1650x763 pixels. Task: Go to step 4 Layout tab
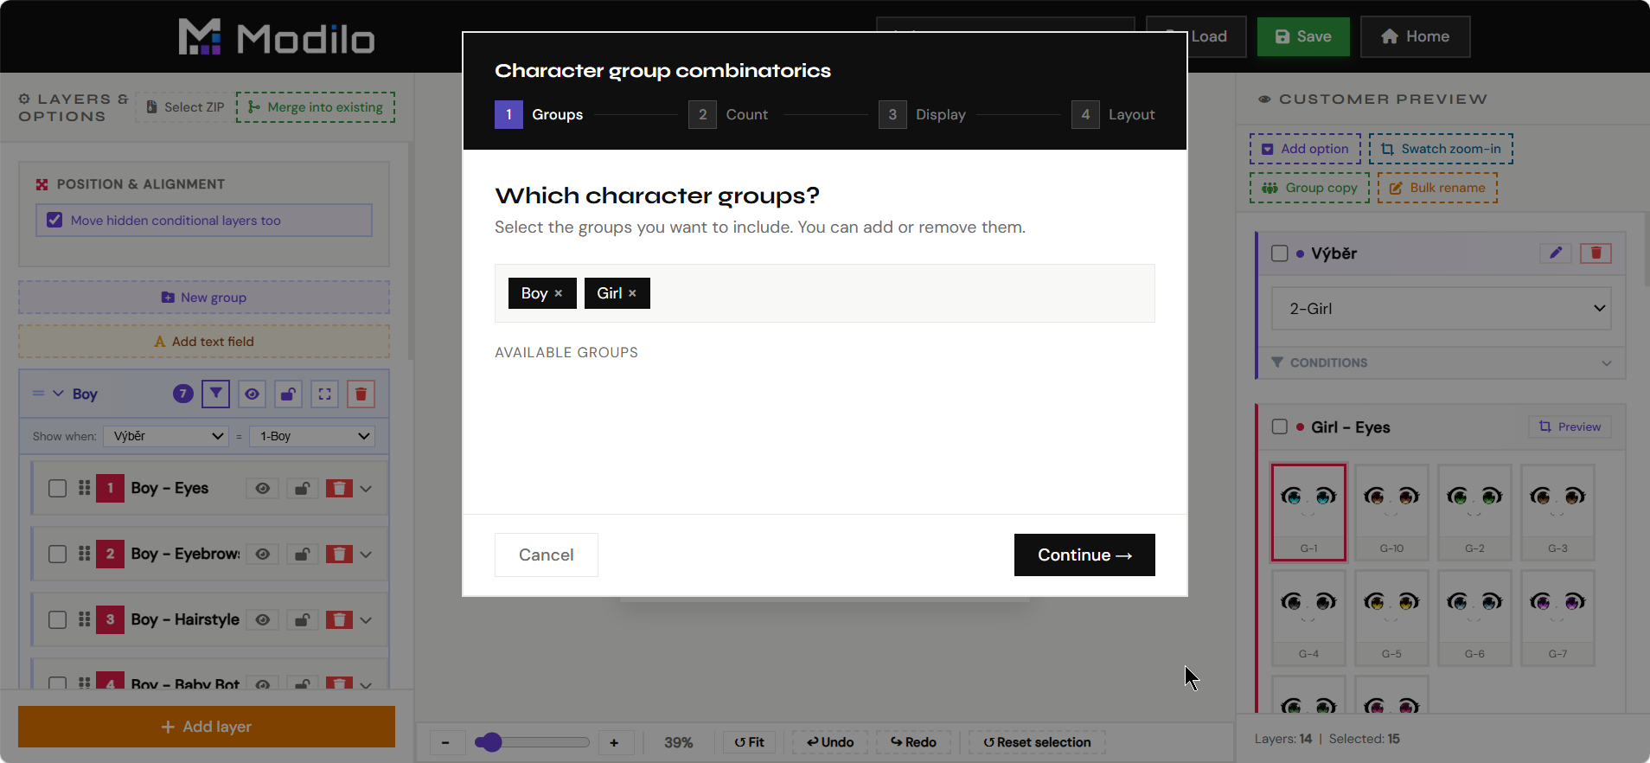1113,114
